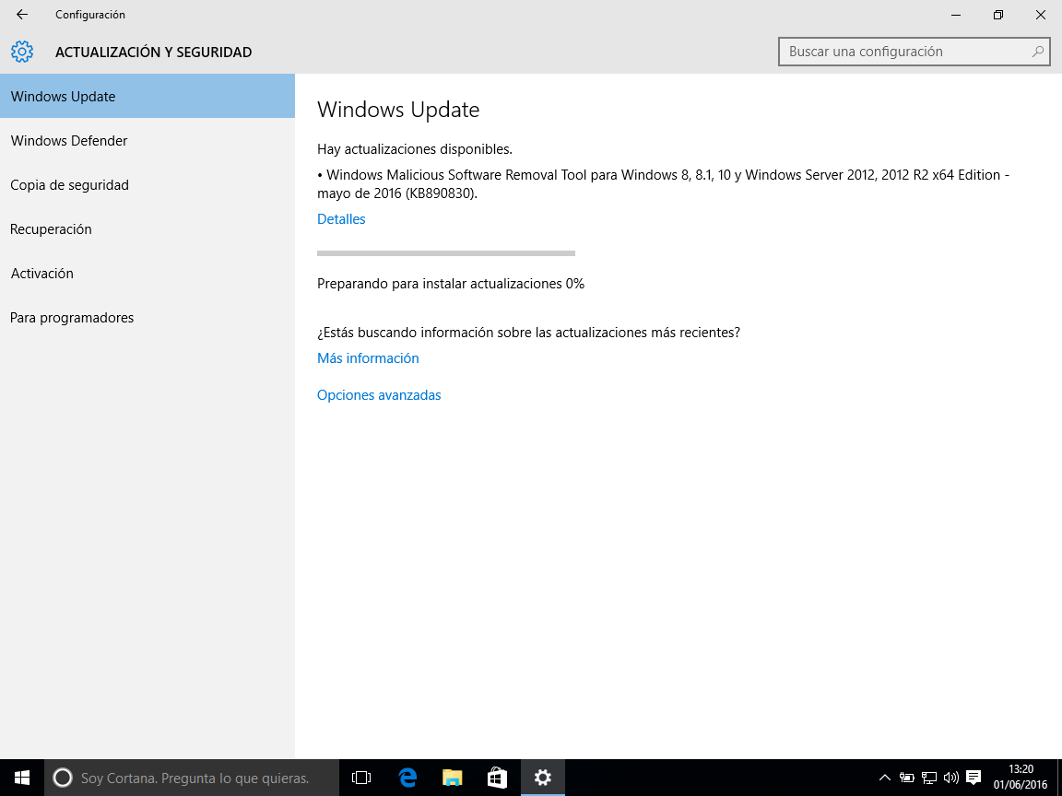The image size is (1062, 796).
Task: Focus the Buscar una configuración field
Action: click(914, 52)
